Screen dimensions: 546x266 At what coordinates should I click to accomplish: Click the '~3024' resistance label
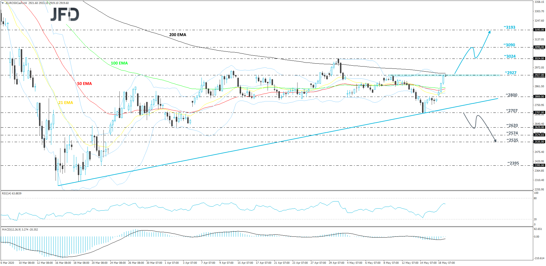(510, 56)
